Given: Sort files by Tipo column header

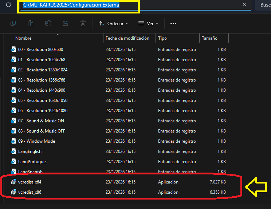Looking at the screenshot, I should 162,38.
